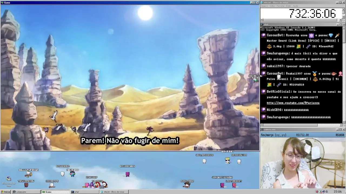Open Meus locais de rede desktop icon

point(9,181)
